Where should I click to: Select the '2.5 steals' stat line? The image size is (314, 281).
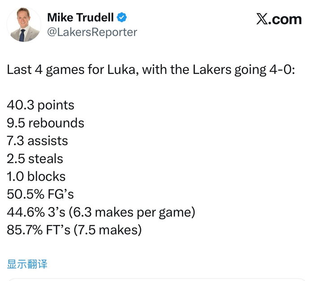[x=35, y=159]
